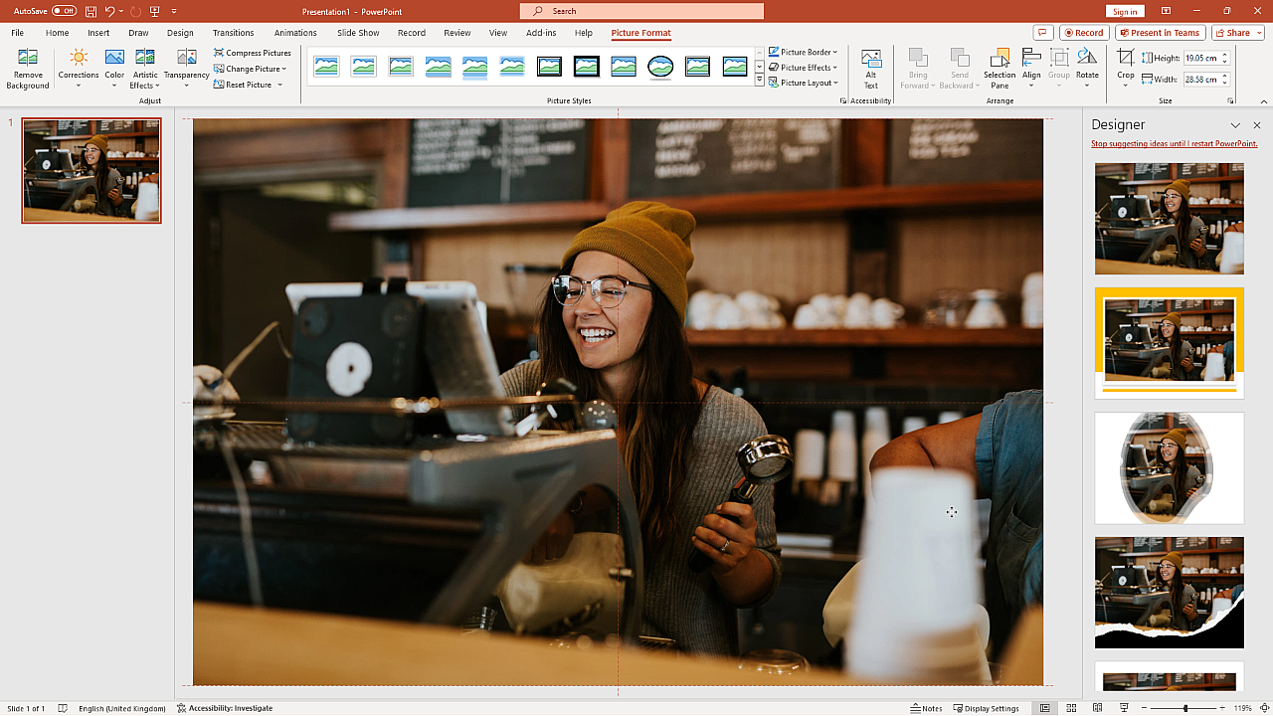Open the Animations tab
This screenshot has width=1273, height=716.
[295, 33]
